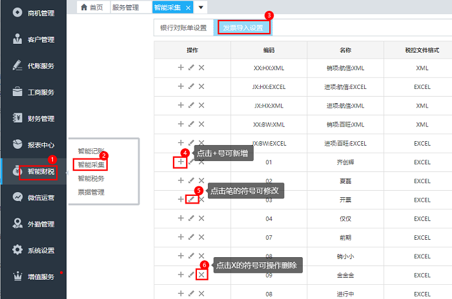Viewport: 452px width, 299px height.
Task: Select 票据管理 in the submenu
Action: click(91, 191)
